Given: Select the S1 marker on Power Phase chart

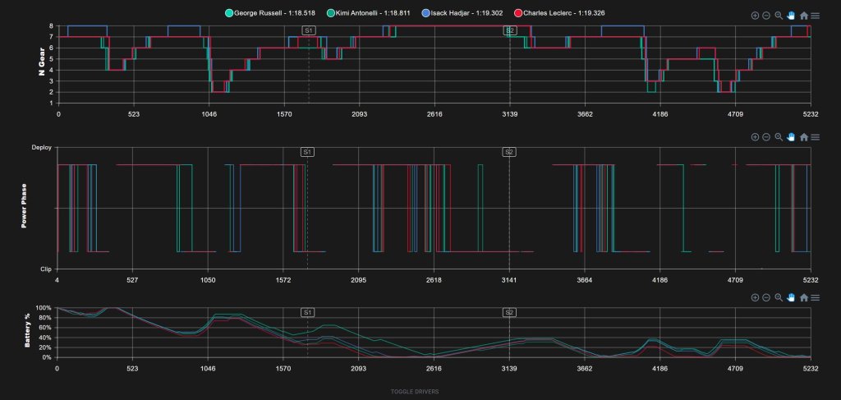Looking at the screenshot, I should point(307,152).
